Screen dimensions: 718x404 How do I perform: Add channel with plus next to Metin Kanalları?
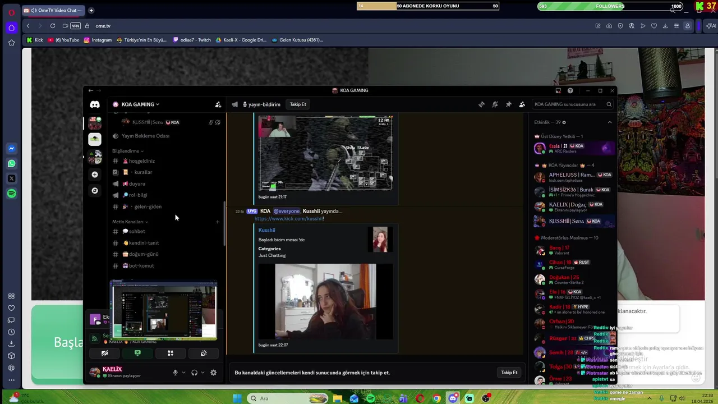coord(218,222)
